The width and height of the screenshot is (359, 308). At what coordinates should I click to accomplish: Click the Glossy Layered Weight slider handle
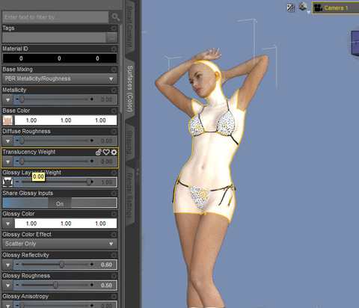coord(89,182)
